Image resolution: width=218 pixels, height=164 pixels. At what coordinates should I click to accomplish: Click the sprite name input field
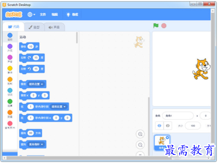pyautogui.click(x=178, y=116)
